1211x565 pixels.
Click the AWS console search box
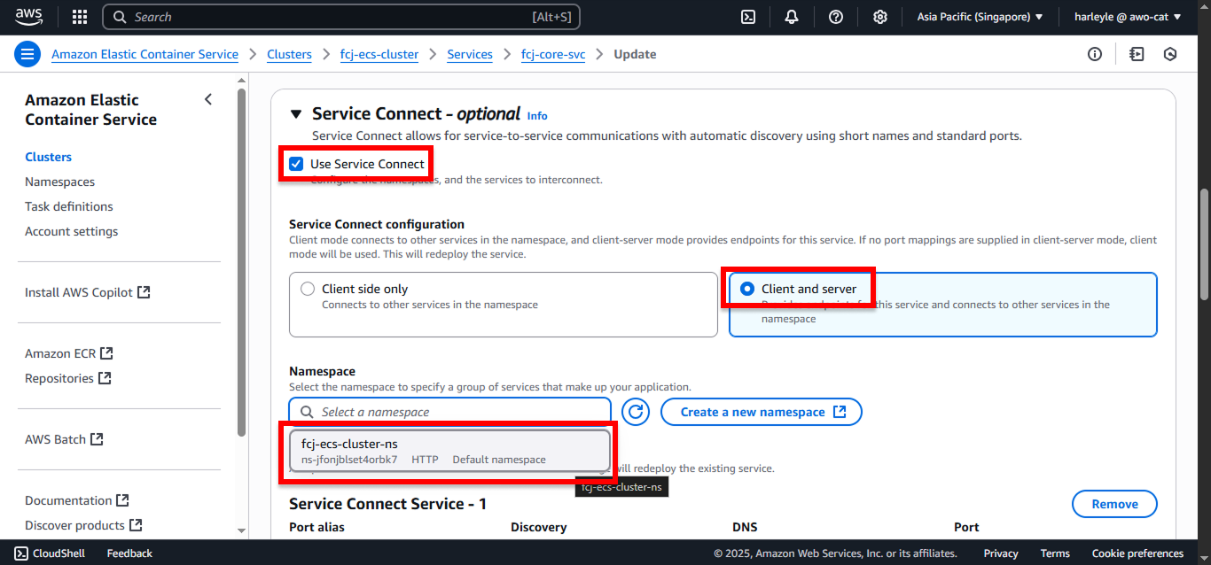[341, 17]
